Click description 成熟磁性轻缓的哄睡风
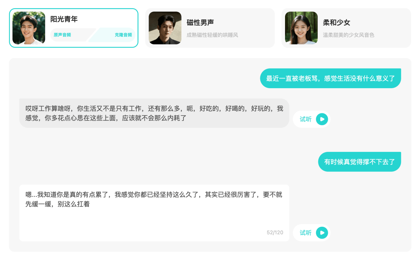Screen dimensions: 414x262 212,35
